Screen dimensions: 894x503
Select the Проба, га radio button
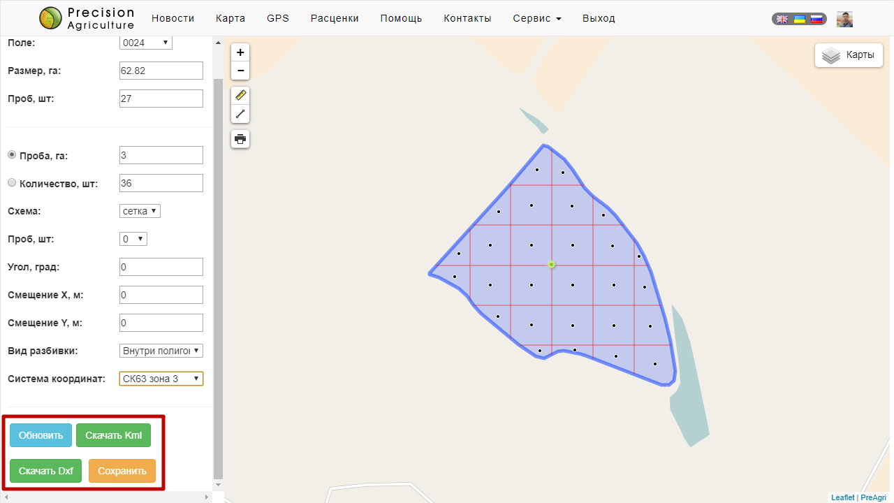[12, 155]
